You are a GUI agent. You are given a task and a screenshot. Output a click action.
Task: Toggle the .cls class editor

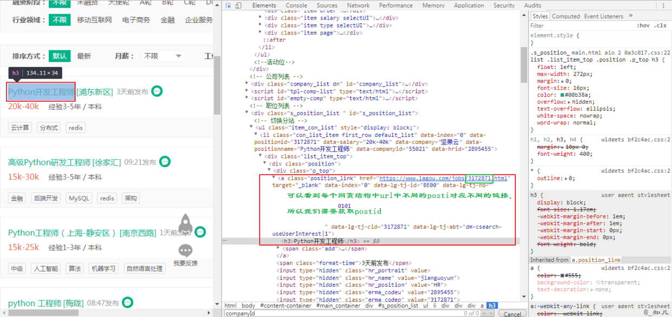coord(661,25)
